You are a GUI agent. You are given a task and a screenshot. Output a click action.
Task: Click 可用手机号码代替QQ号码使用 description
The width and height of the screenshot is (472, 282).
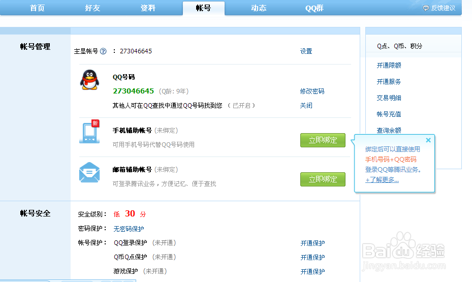pyautogui.click(x=153, y=144)
